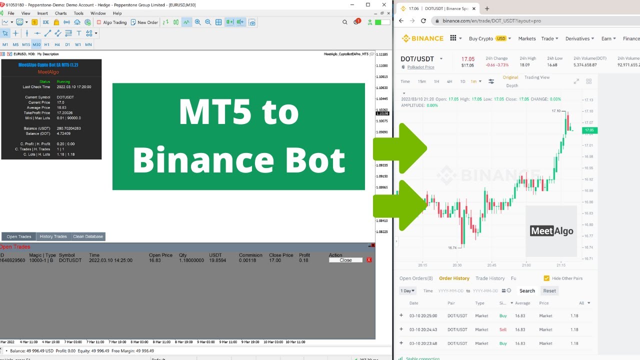Zoom out the MT5 chart
The height and width of the screenshot is (360, 640).
[208, 22]
